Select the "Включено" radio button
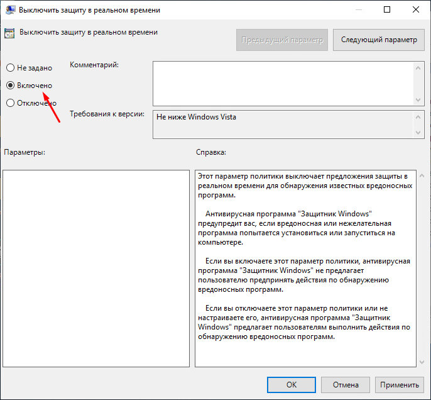Viewport: 431px width, 400px height. click(x=10, y=85)
